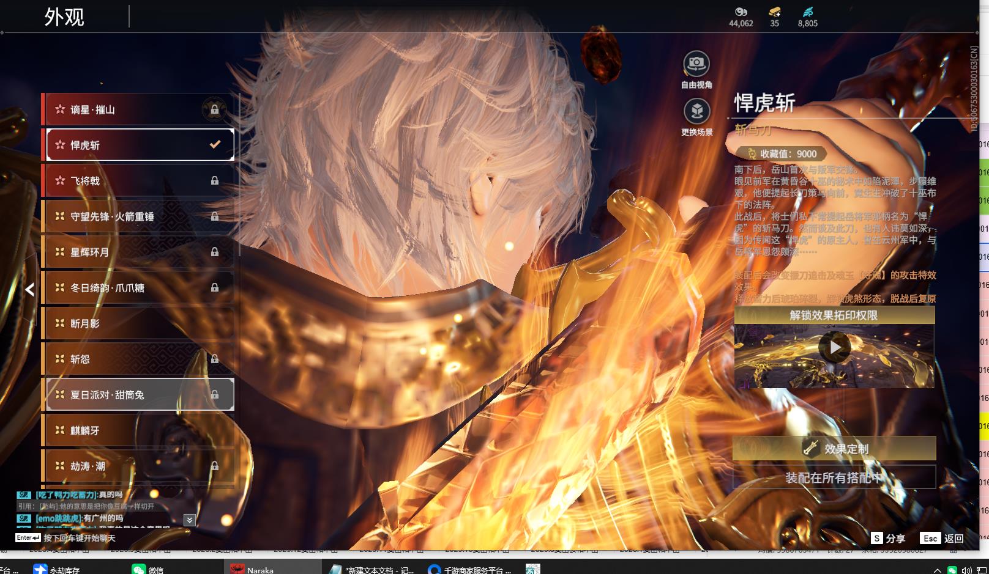Click the yin-yang coin currency icon
The width and height of the screenshot is (989, 574).
(741, 12)
